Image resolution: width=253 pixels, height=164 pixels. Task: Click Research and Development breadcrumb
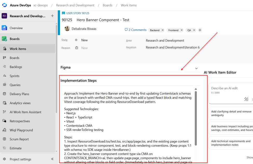point(75,5)
